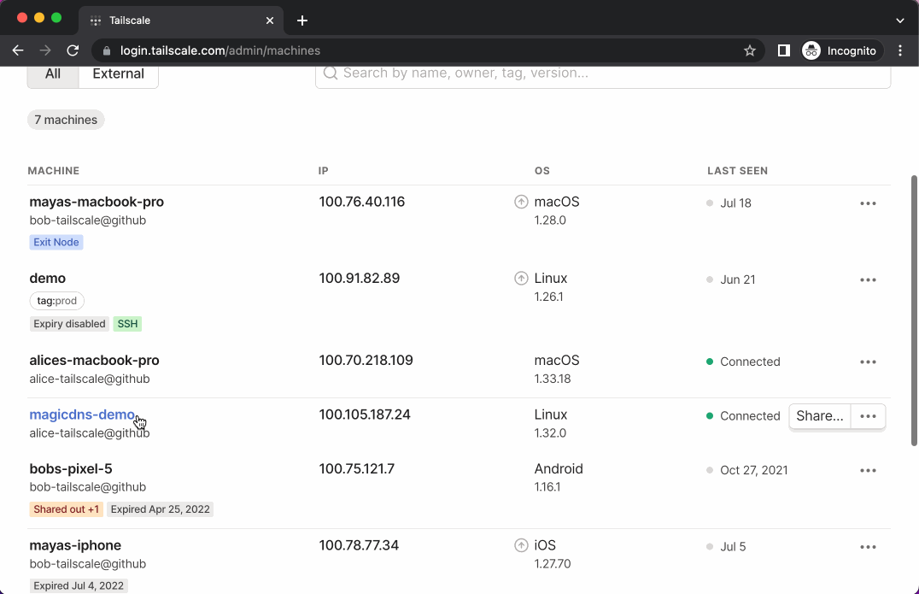Click the macOS window yellow minimize button

pos(39,18)
